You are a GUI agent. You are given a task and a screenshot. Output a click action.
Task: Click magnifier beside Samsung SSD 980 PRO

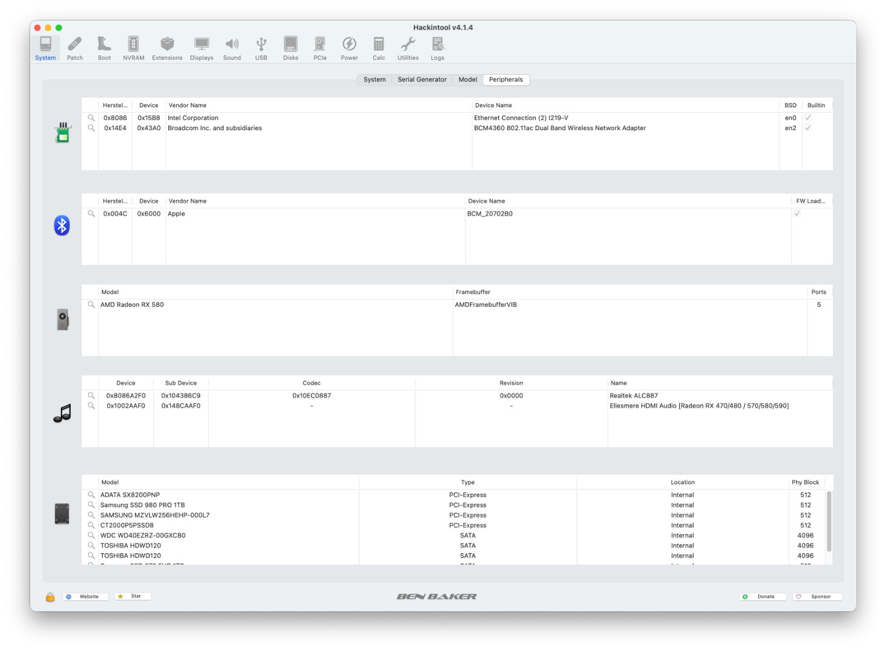click(91, 505)
